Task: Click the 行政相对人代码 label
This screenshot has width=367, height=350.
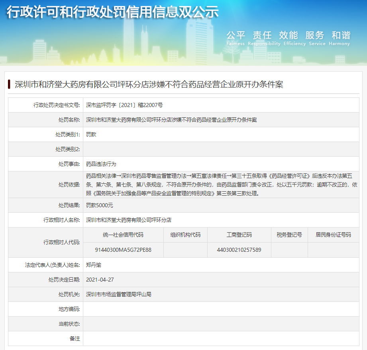Action: (61, 243)
